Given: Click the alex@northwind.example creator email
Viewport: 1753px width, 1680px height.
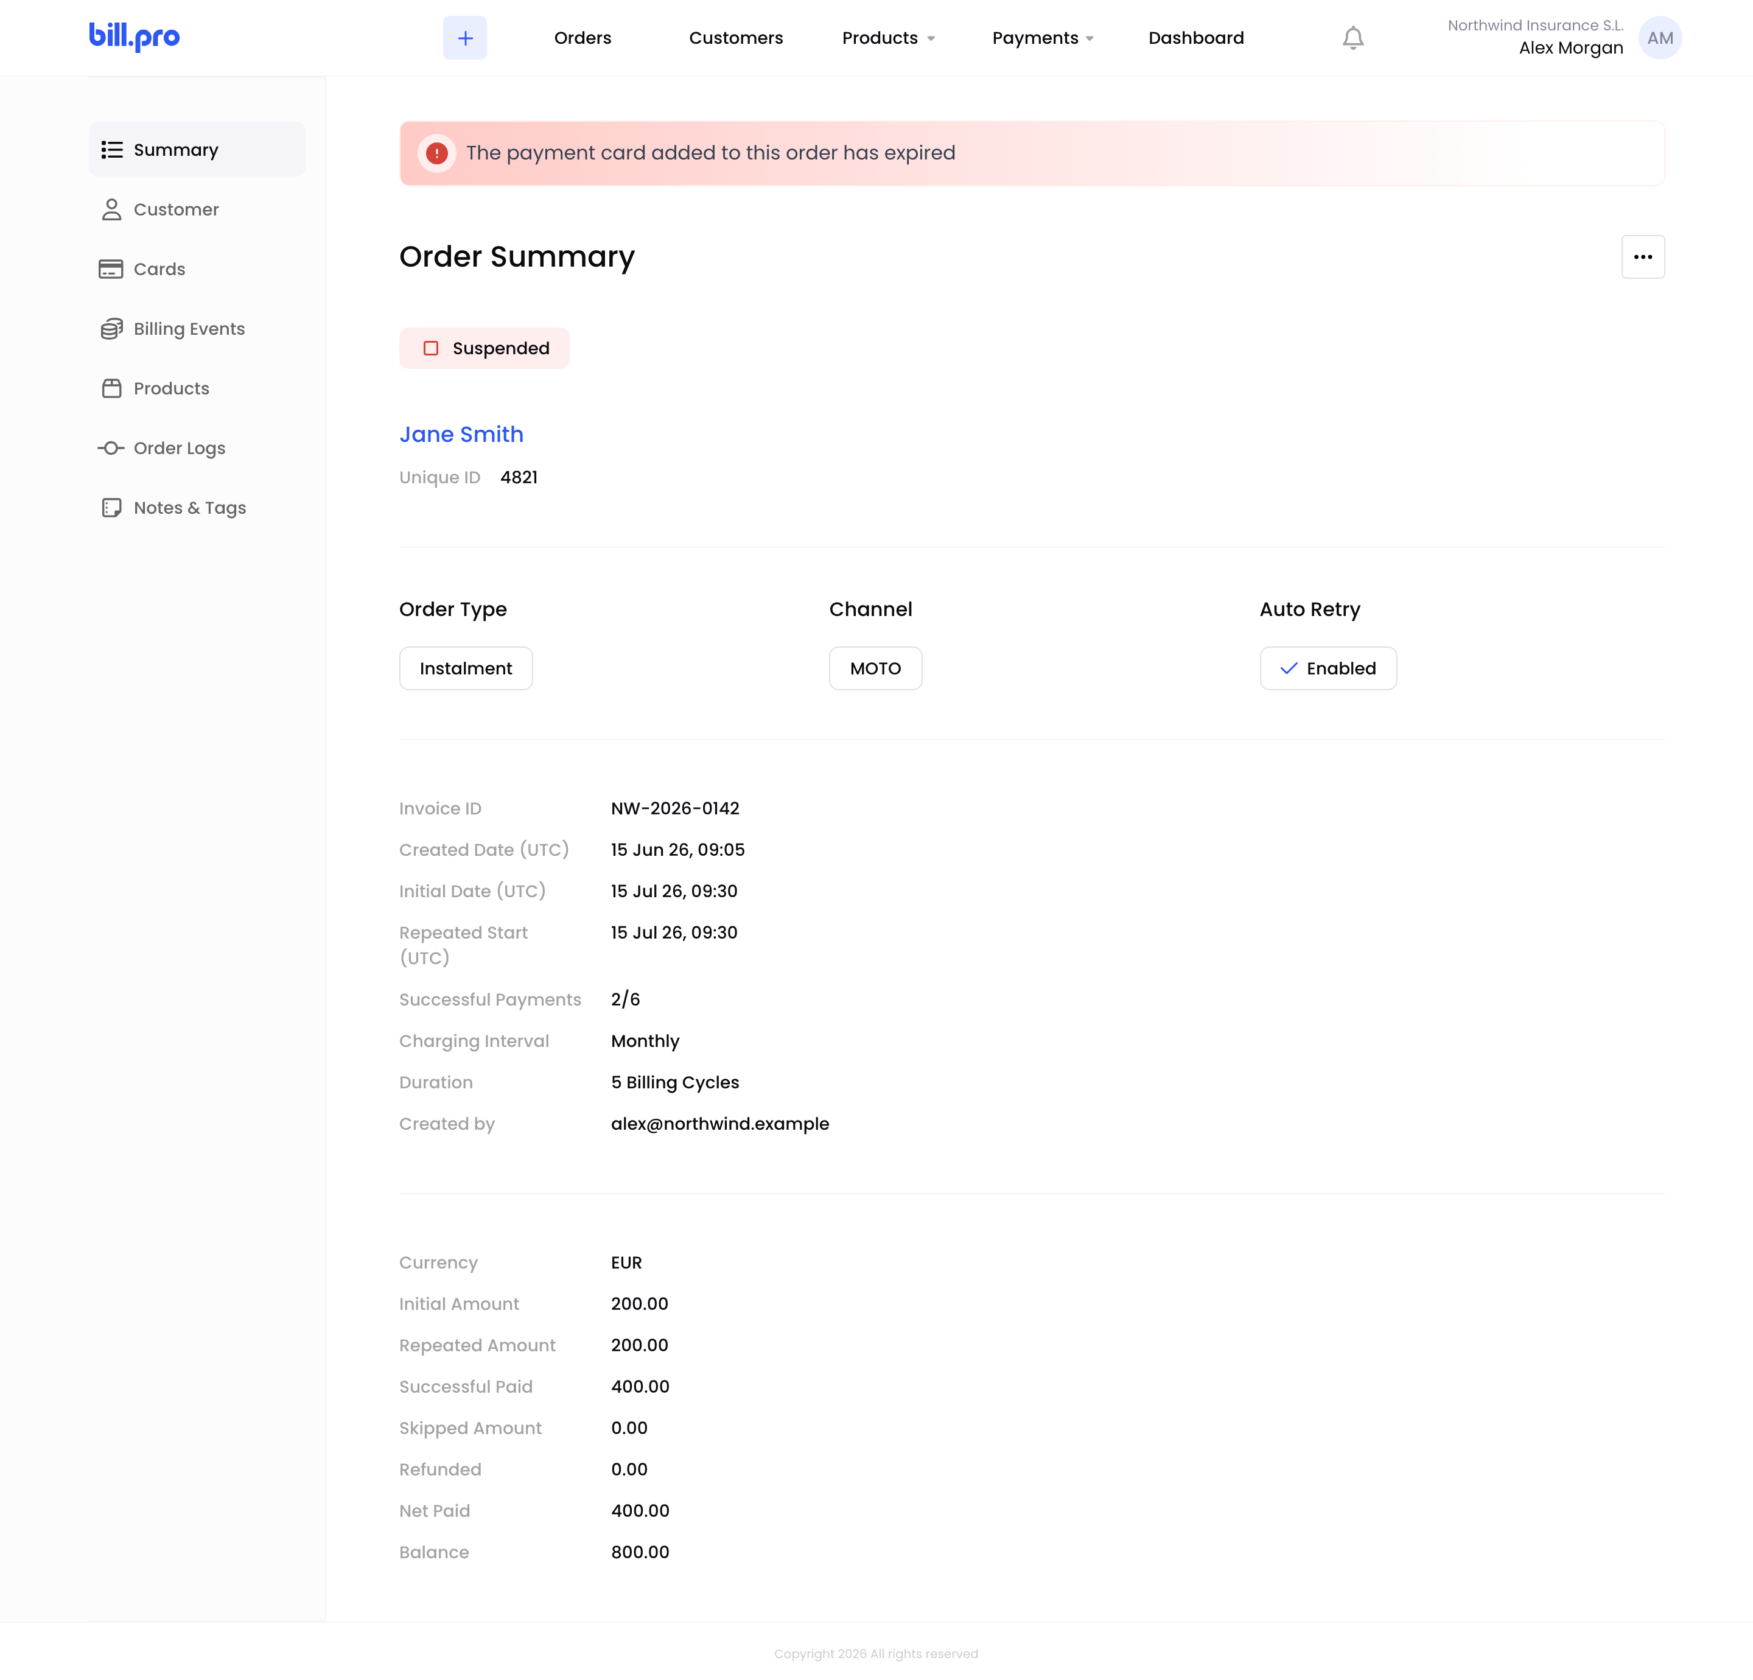Looking at the screenshot, I should [720, 1124].
